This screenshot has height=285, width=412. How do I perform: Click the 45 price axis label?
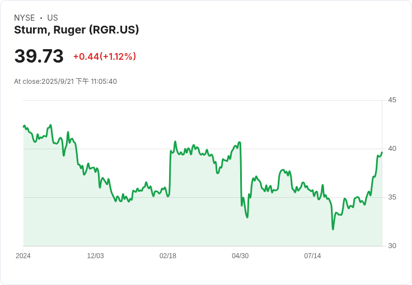point(392,100)
